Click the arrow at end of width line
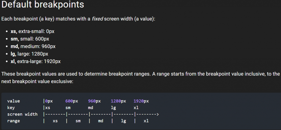This screenshot has height=130, width=281. tap(158, 114)
